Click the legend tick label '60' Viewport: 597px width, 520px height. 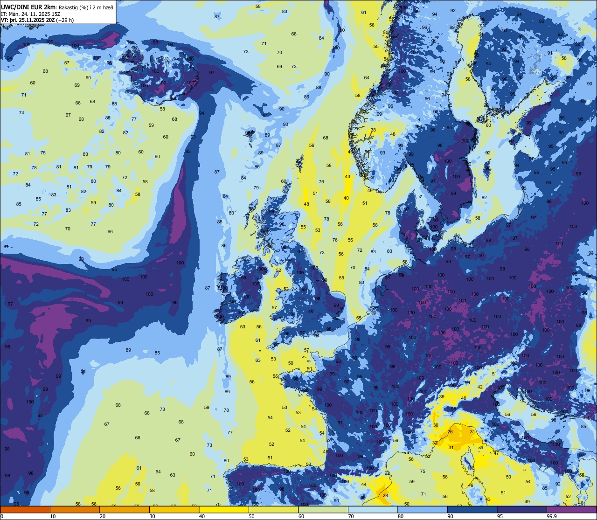[x=301, y=516]
